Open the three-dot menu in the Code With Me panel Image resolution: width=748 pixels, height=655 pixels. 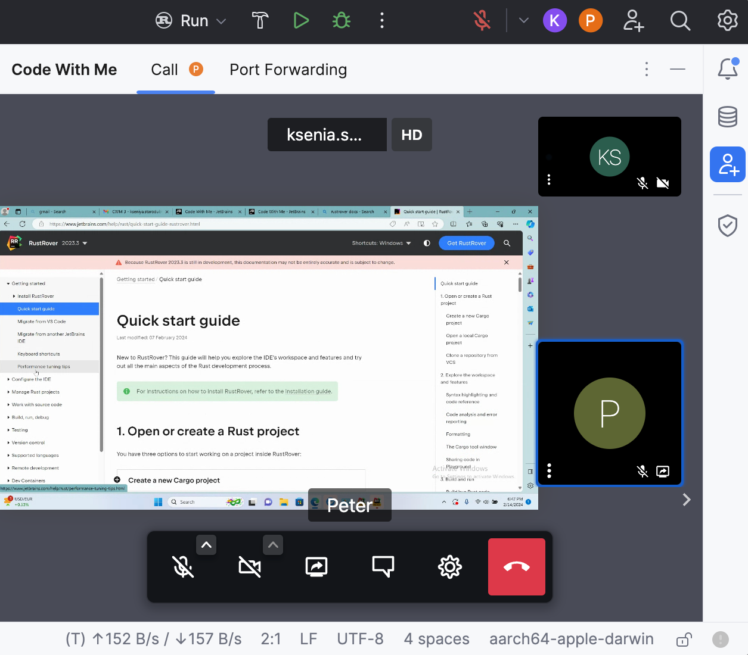click(x=647, y=69)
